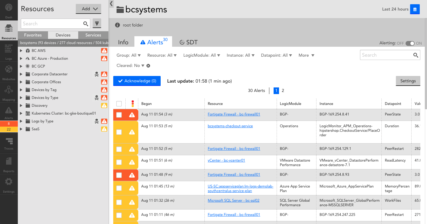The height and width of the screenshot is (224, 427).
Task: Check the Microsoft SQL Server alert checkbox
Action: tap(119, 202)
